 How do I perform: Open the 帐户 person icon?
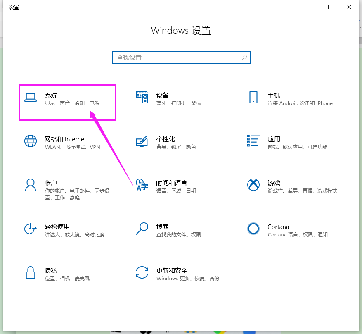[x=31, y=185]
